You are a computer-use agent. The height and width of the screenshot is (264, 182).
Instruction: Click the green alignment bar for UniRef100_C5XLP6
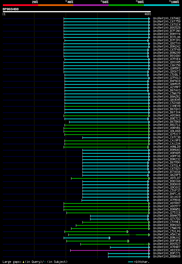pos(96,232)
